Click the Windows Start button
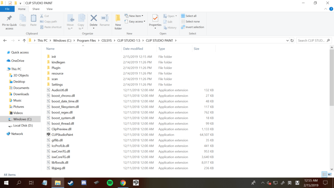 [6, 183]
